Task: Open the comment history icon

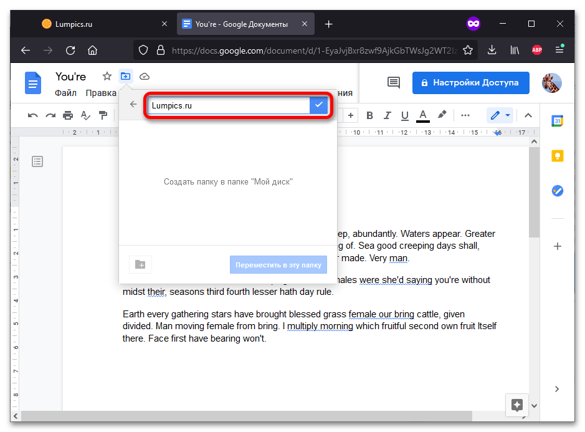Action: click(x=393, y=82)
